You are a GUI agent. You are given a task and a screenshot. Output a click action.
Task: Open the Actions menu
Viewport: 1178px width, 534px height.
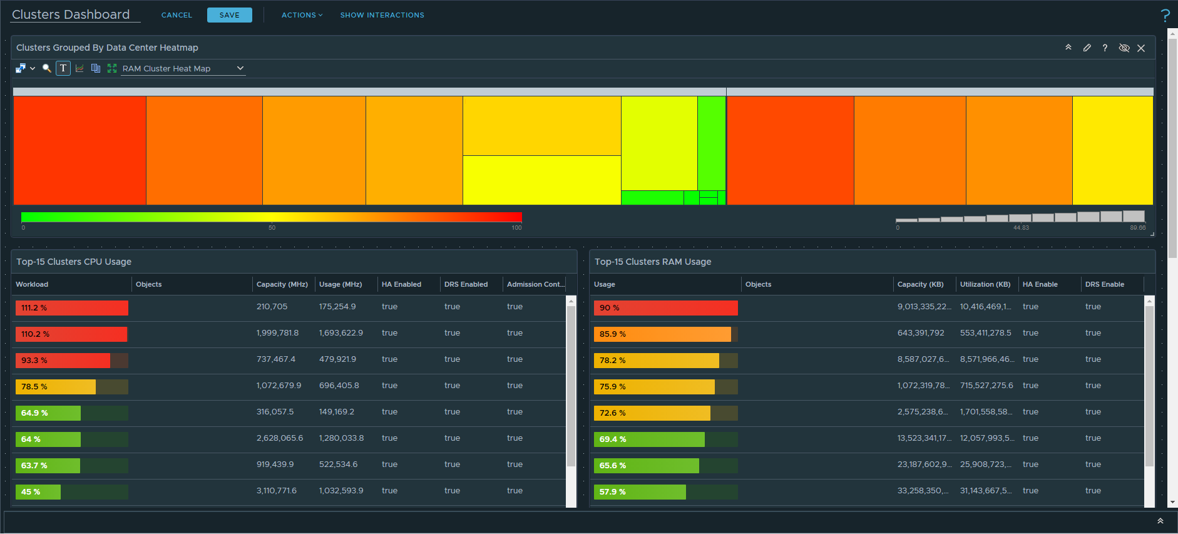[302, 15]
